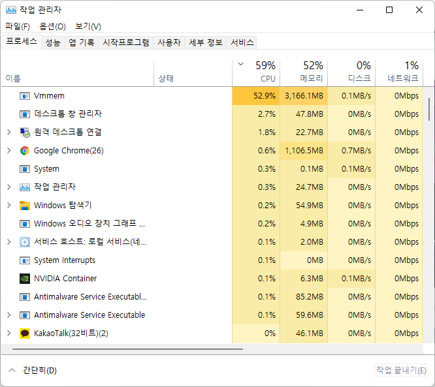435x387 pixels.
Task: Sort by the 52% 메모리 column header
Action: tap(304, 73)
